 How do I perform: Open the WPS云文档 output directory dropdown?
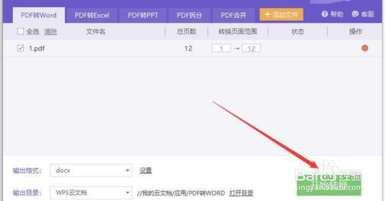pos(91,192)
